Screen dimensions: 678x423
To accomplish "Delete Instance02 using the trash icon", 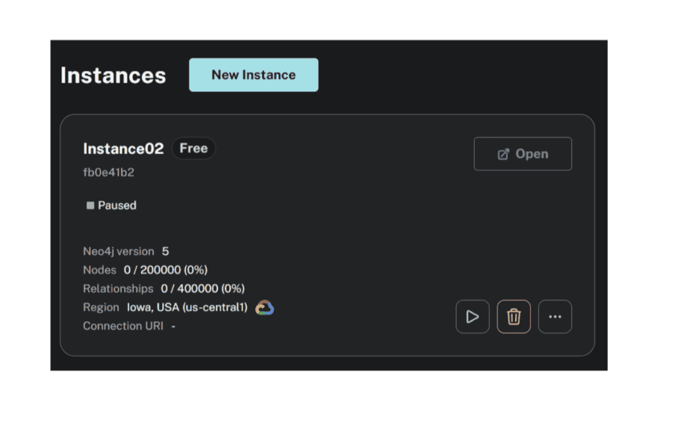I will 514,316.
